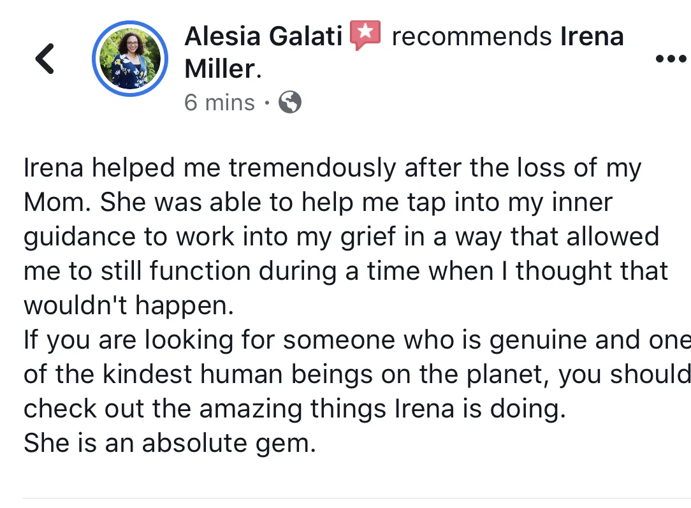This screenshot has height=508, width=691.
Task: Go back using the left arrow
Action: 45,59
